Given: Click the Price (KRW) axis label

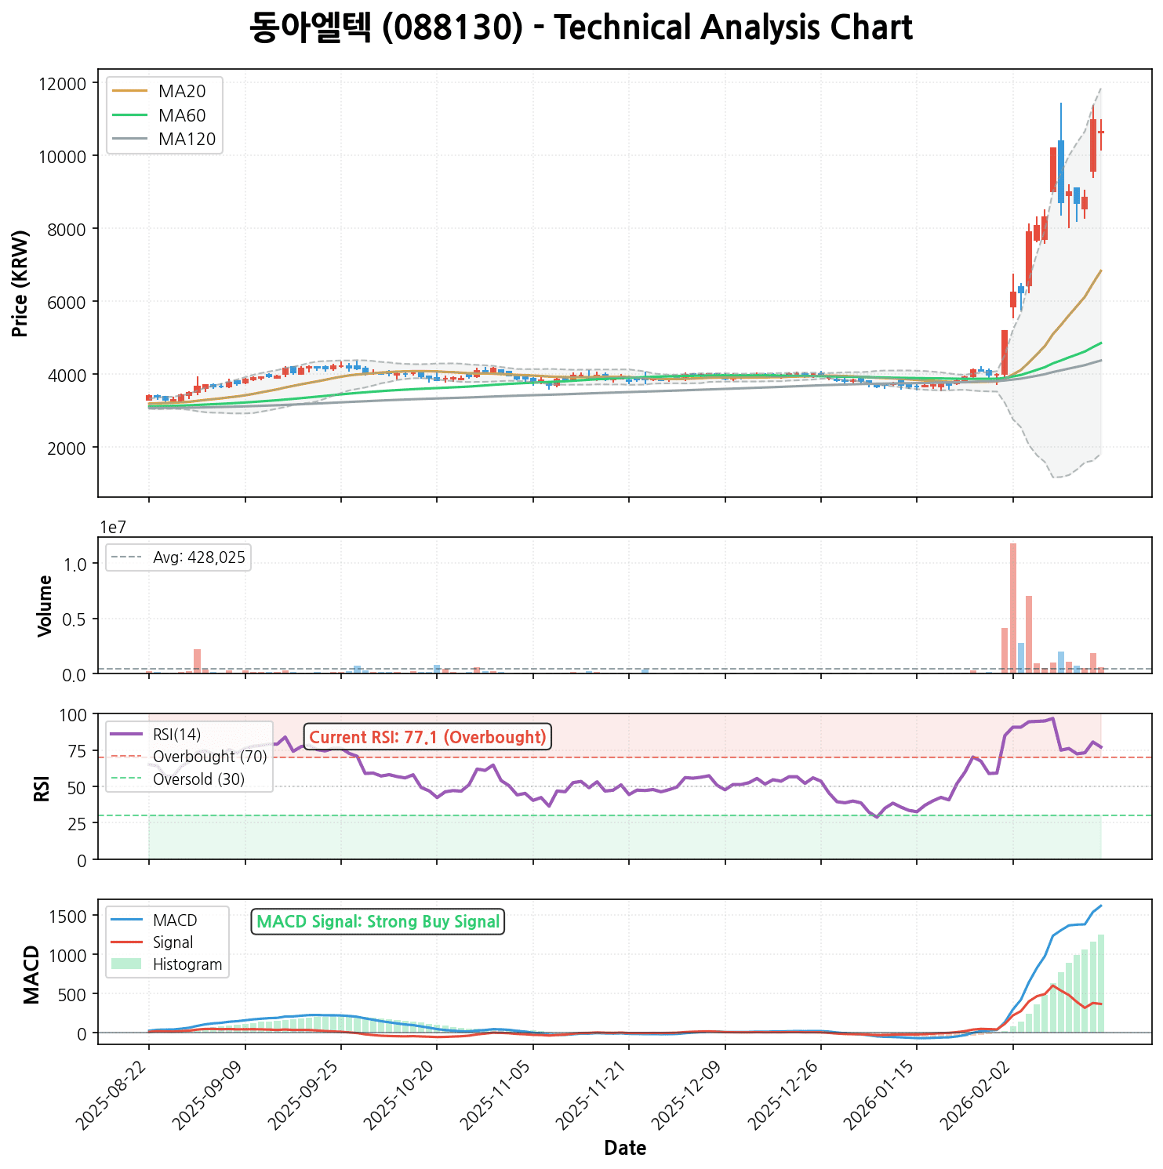Looking at the screenshot, I should (21, 283).
